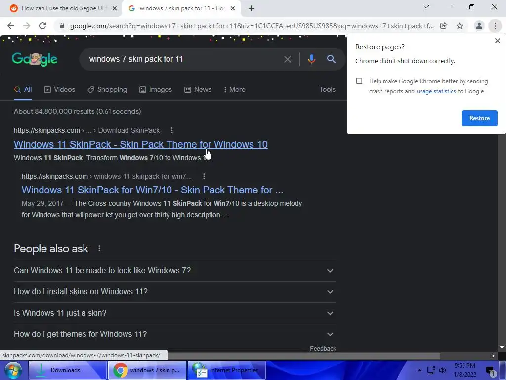Open options for the first skinpacks result

(171, 130)
